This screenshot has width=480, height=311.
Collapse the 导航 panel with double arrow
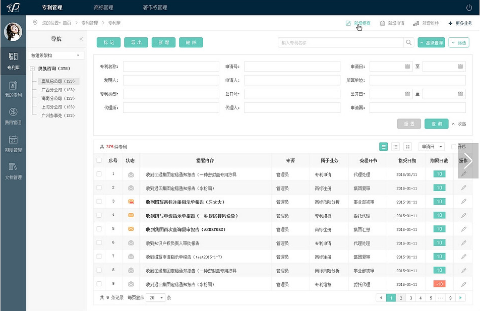pyautogui.click(x=81, y=39)
